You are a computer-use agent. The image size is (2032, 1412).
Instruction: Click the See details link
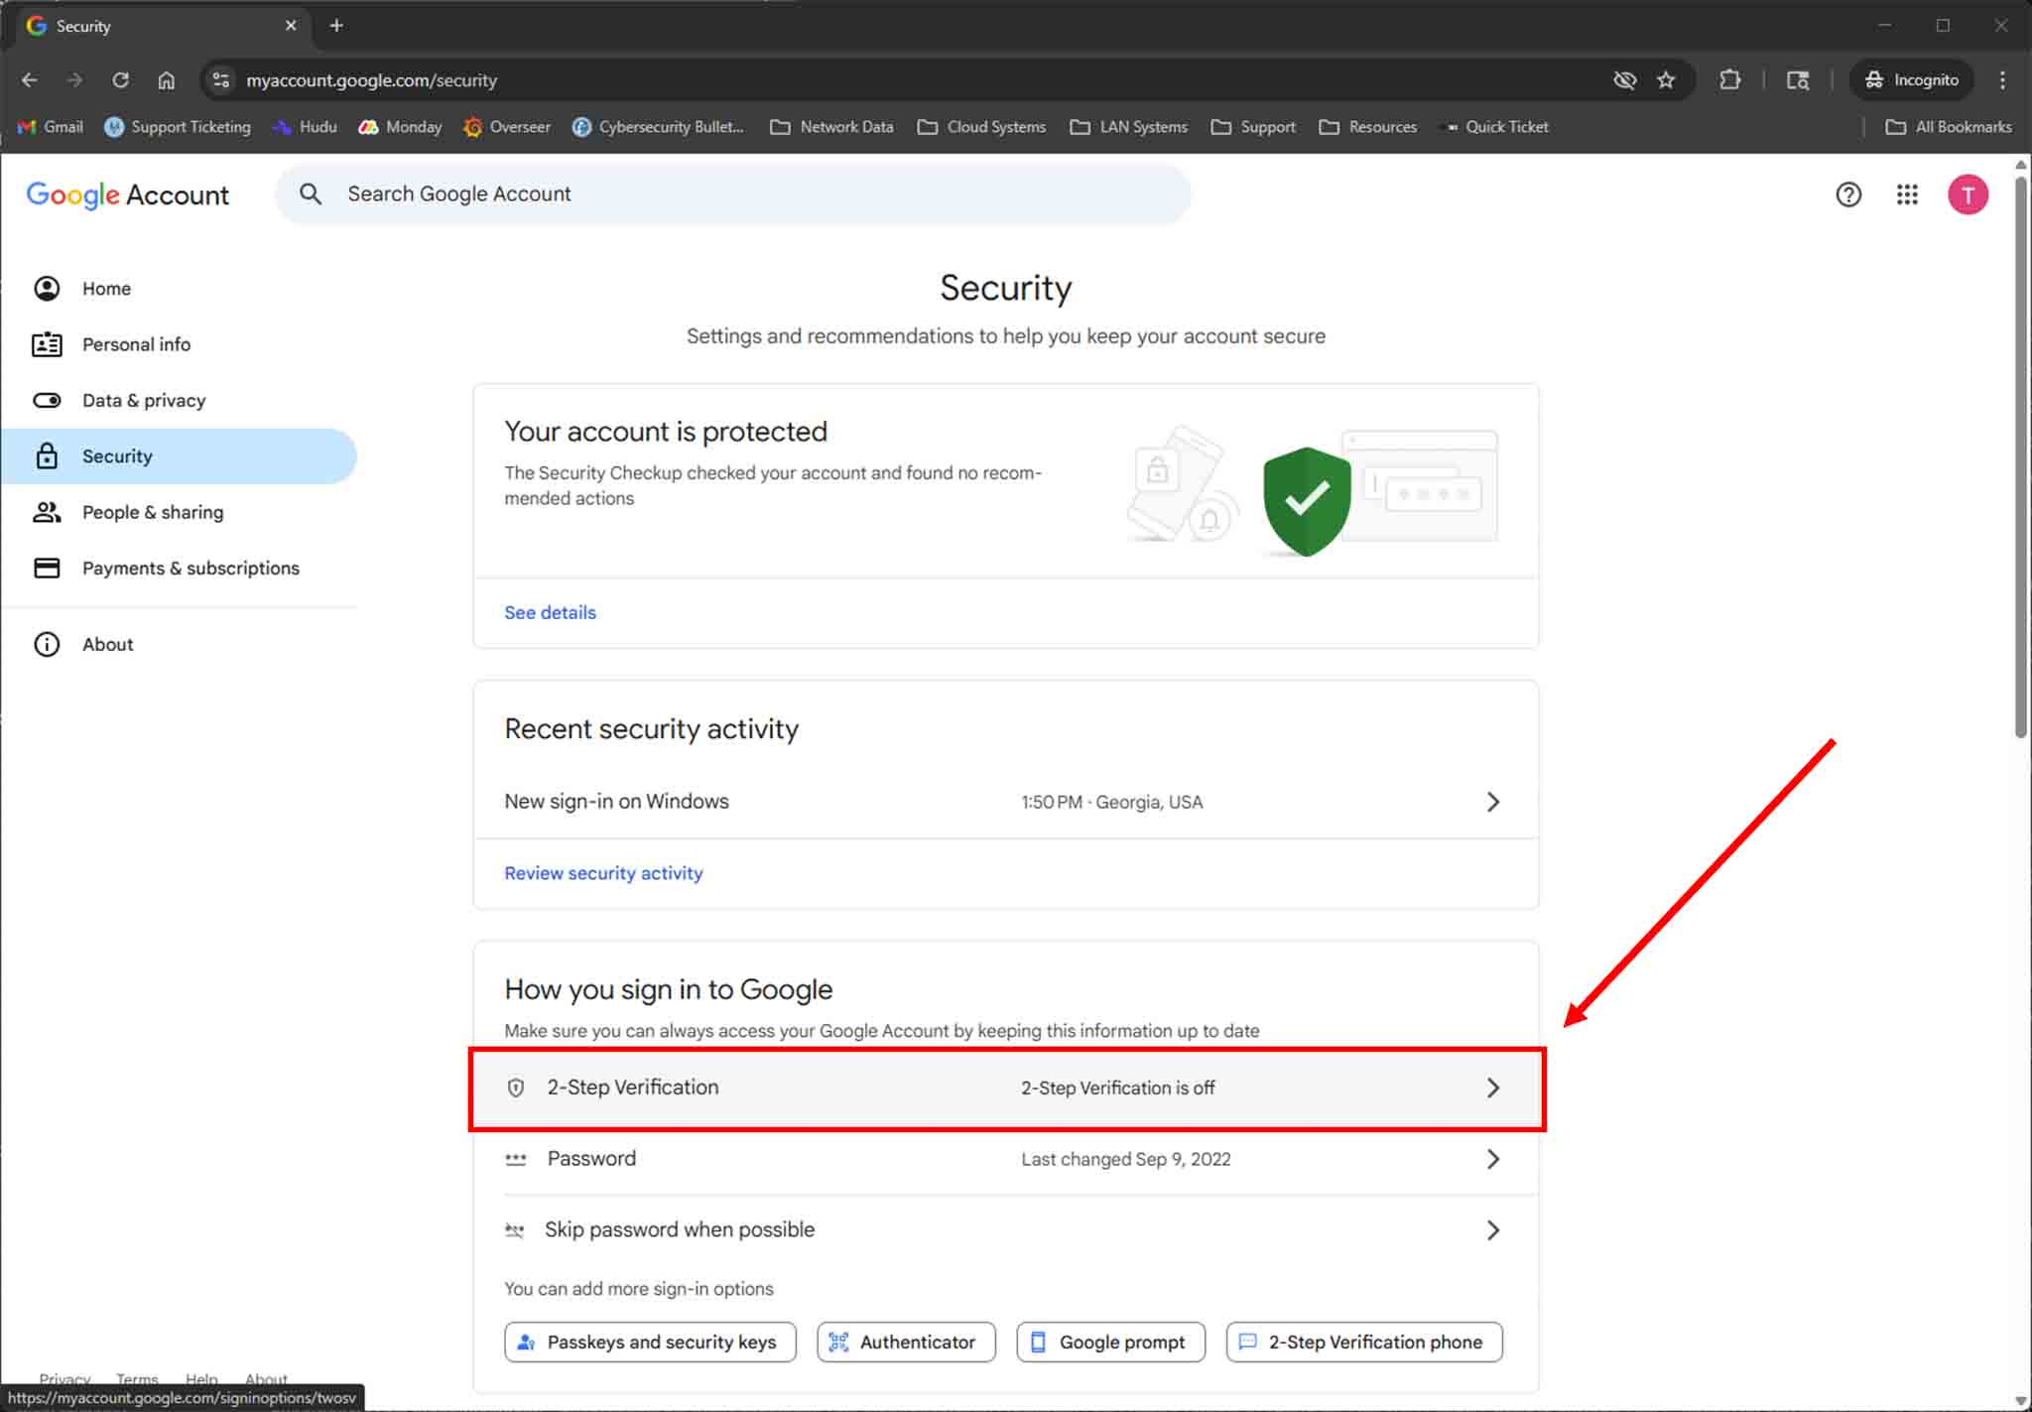click(550, 612)
